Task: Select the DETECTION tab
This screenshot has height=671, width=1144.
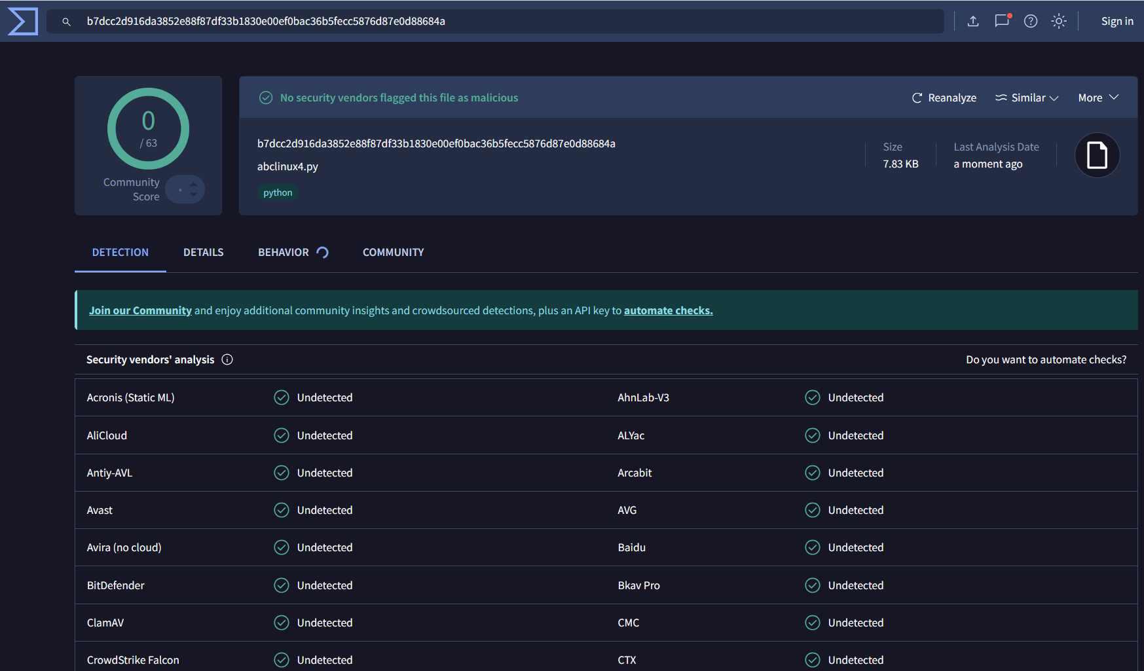Action: (x=120, y=252)
